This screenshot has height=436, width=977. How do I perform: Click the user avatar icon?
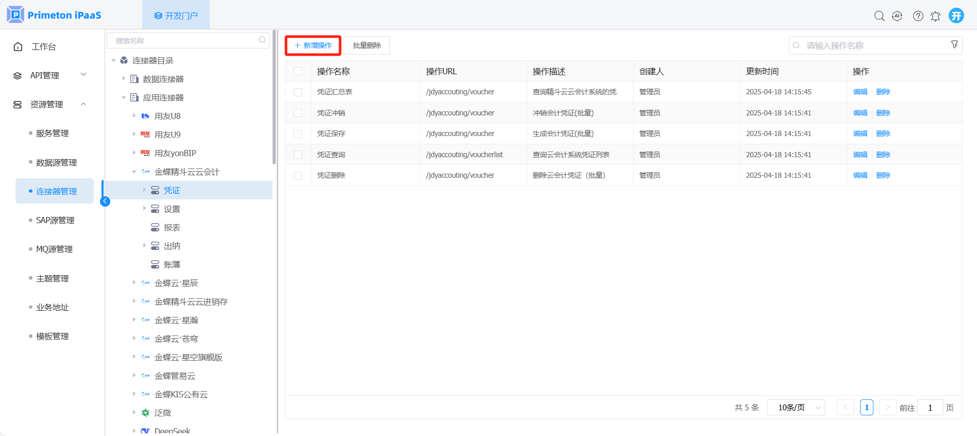point(956,15)
